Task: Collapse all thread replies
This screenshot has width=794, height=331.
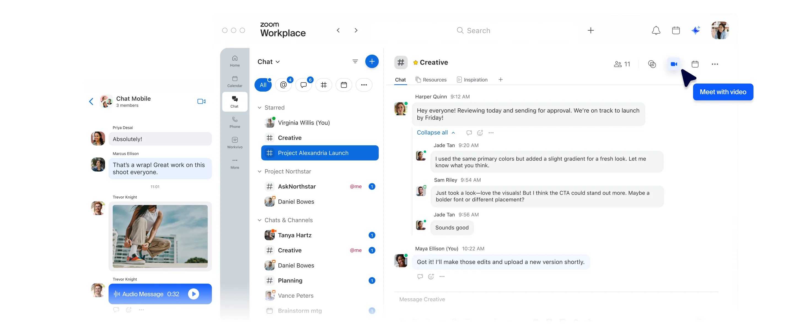Action: (x=436, y=133)
